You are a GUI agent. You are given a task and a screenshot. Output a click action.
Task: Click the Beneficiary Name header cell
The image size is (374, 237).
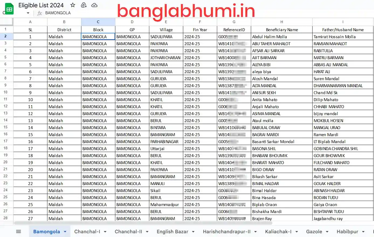(x=282, y=30)
